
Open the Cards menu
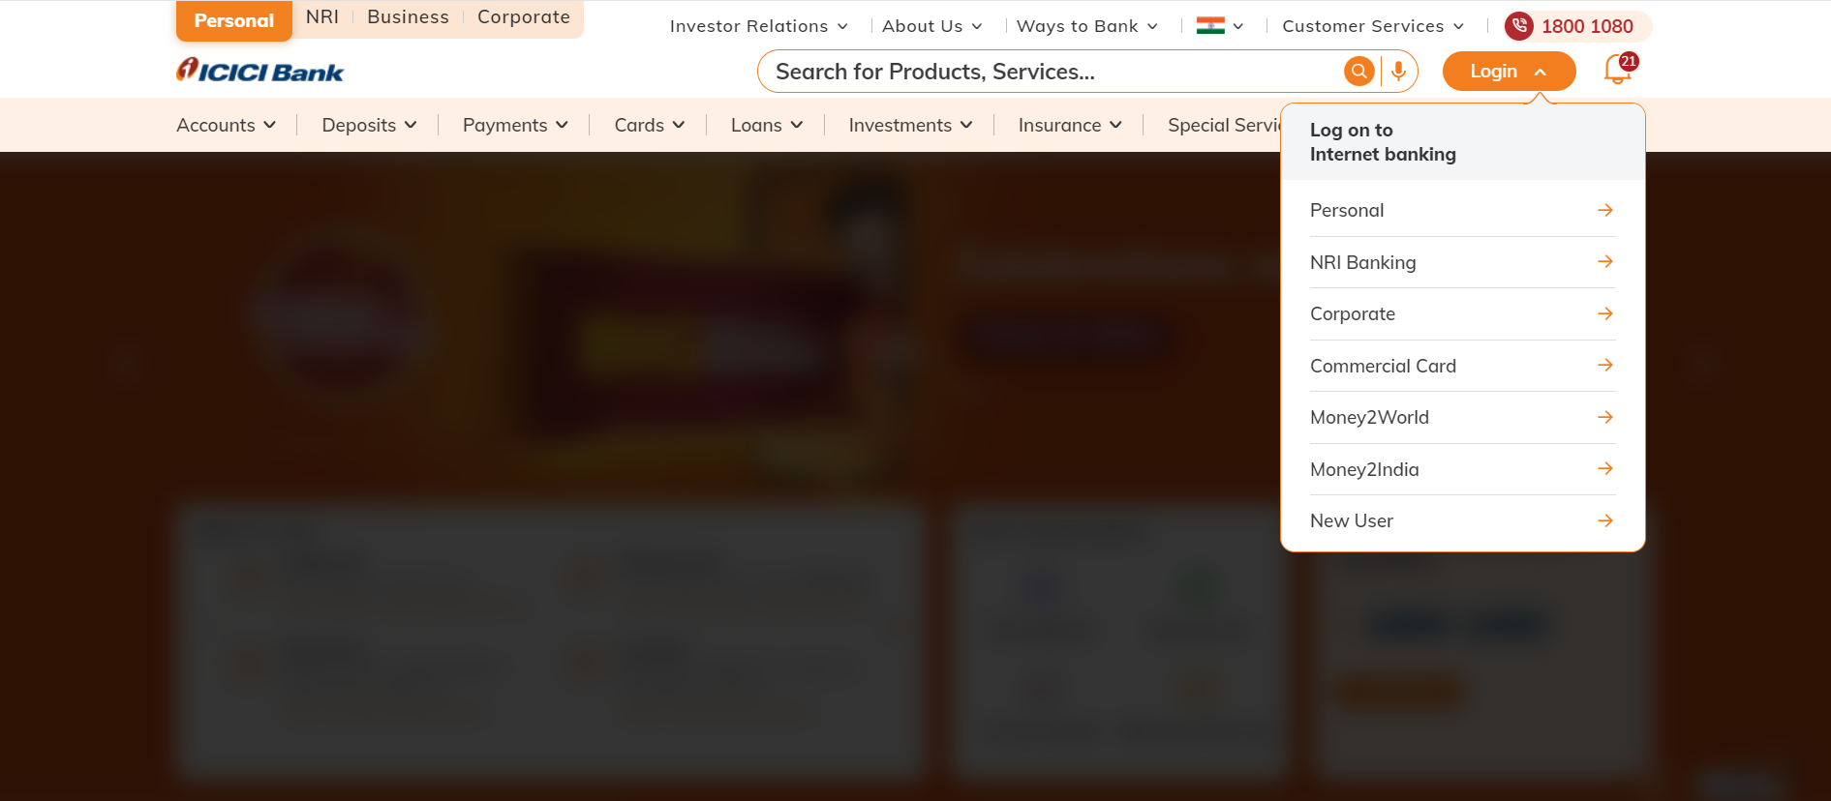point(650,125)
